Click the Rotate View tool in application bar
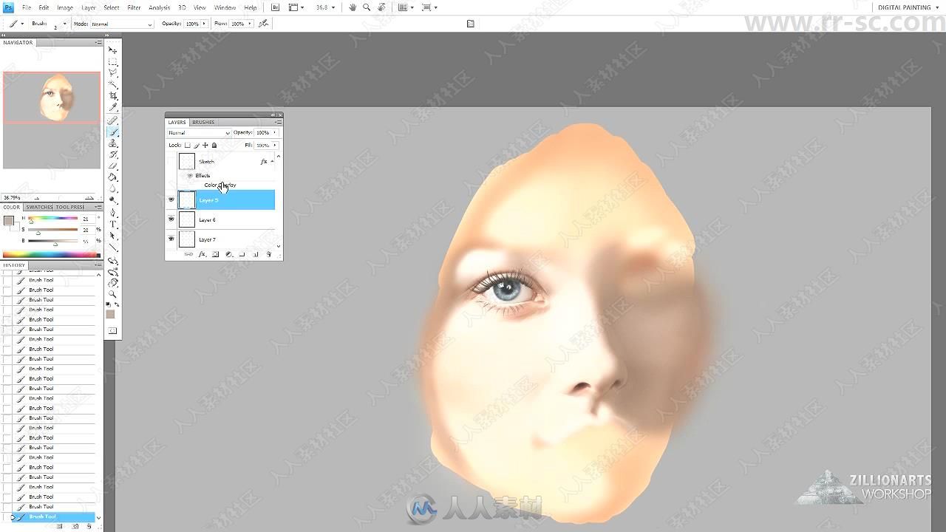Screen dimensions: 946x532 [381, 7]
